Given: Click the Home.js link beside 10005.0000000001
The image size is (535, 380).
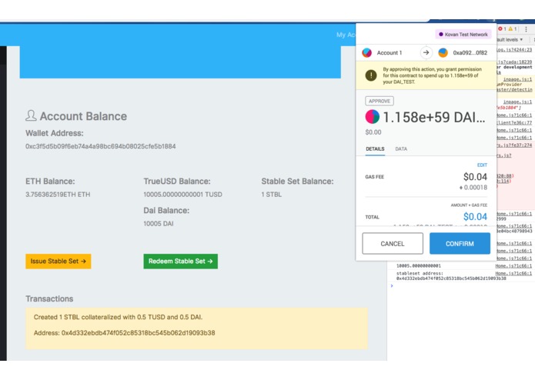Looking at the screenshot, I should [513, 266].
